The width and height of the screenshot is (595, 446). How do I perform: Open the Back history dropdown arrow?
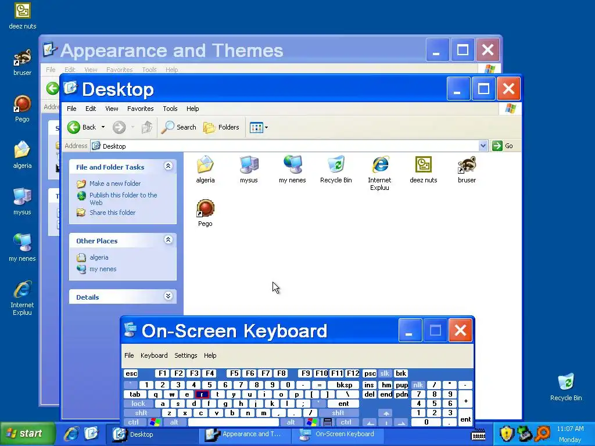click(103, 127)
